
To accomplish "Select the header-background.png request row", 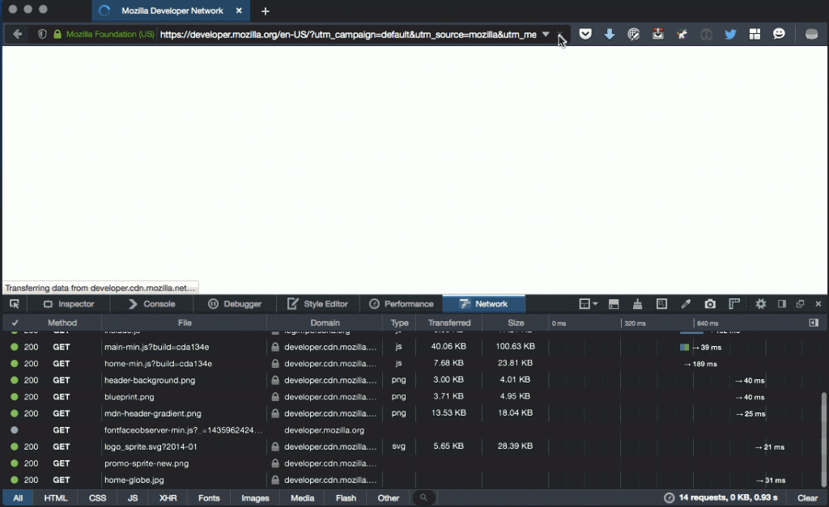I will pyautogui.click(x=412, y=380).
